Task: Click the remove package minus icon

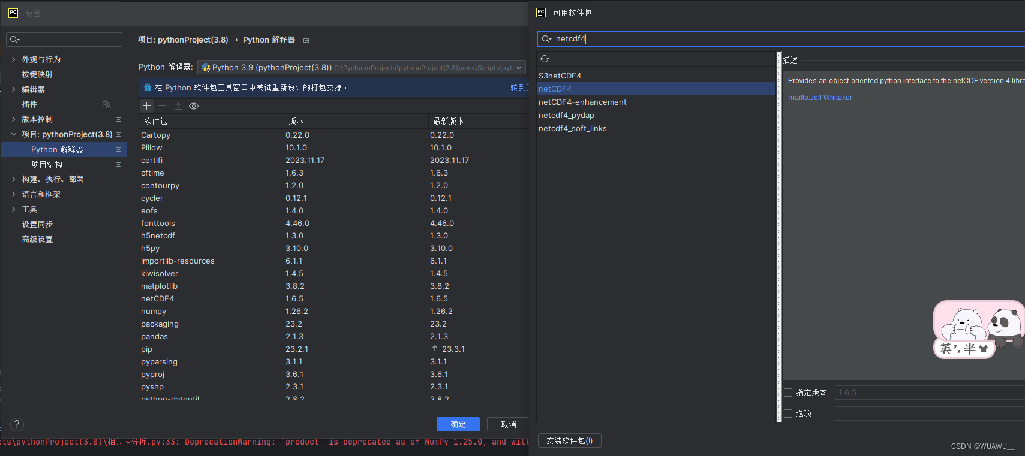Action: coord(162,106)
